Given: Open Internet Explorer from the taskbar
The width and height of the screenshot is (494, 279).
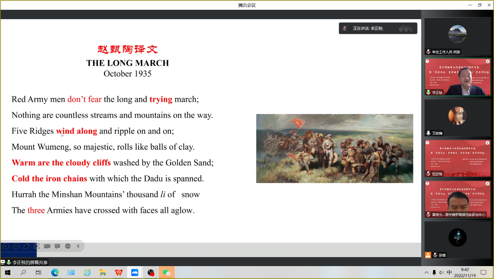Looking at the screenshot, I should [x=87, y=273].
